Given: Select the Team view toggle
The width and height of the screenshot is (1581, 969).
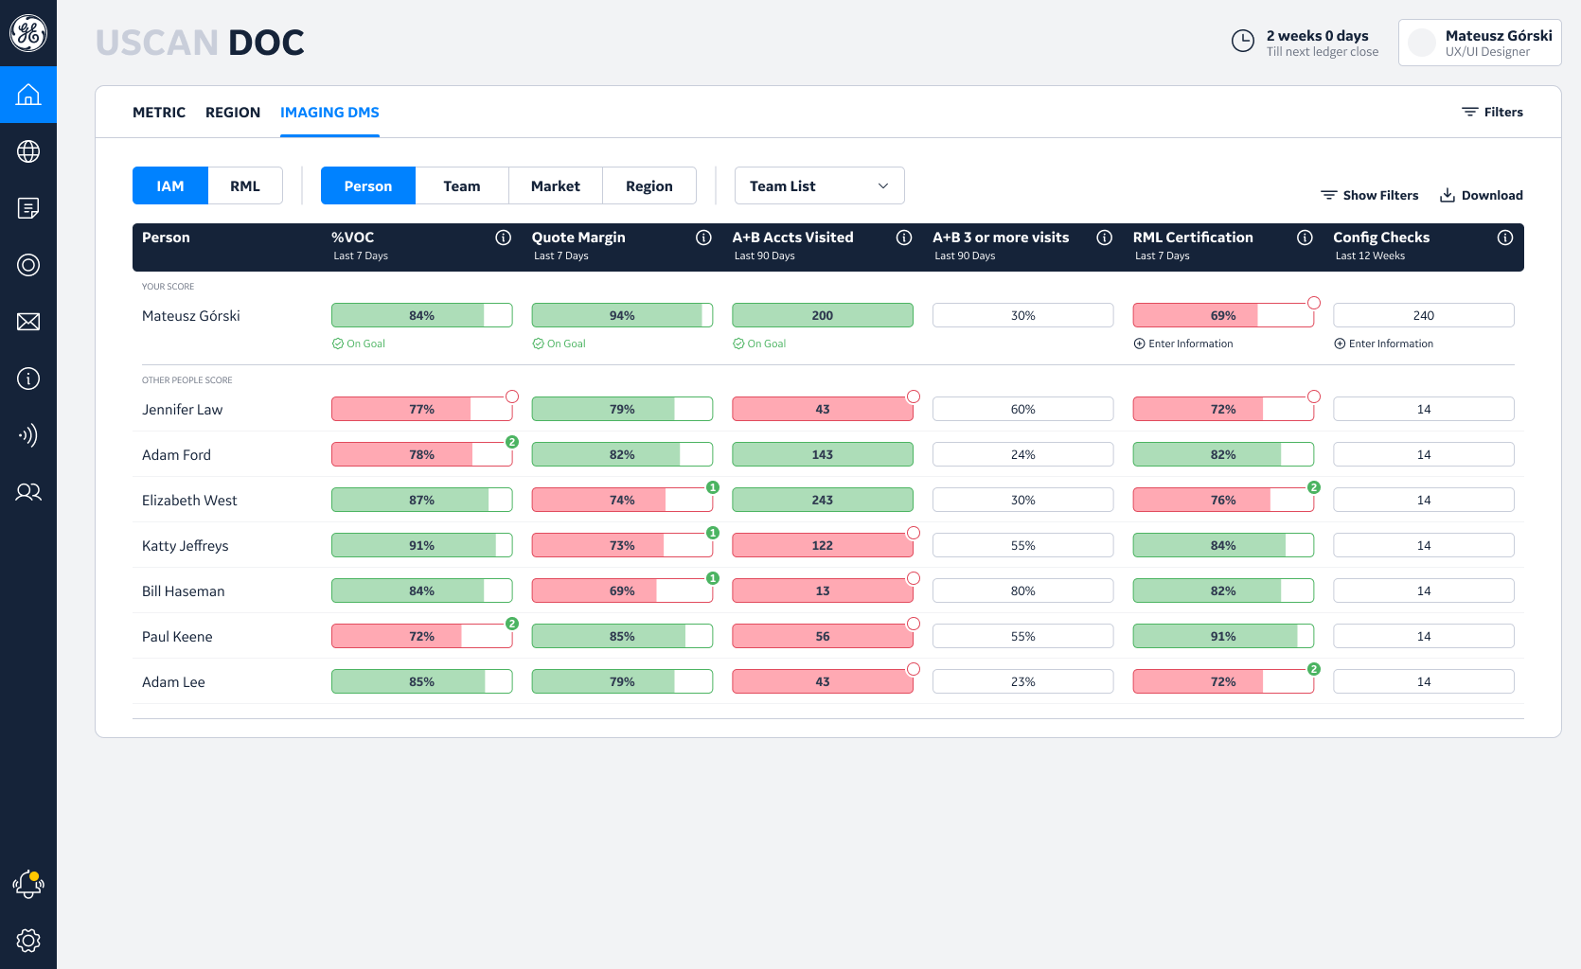Looking at the screenshot, I should [461, 185].
